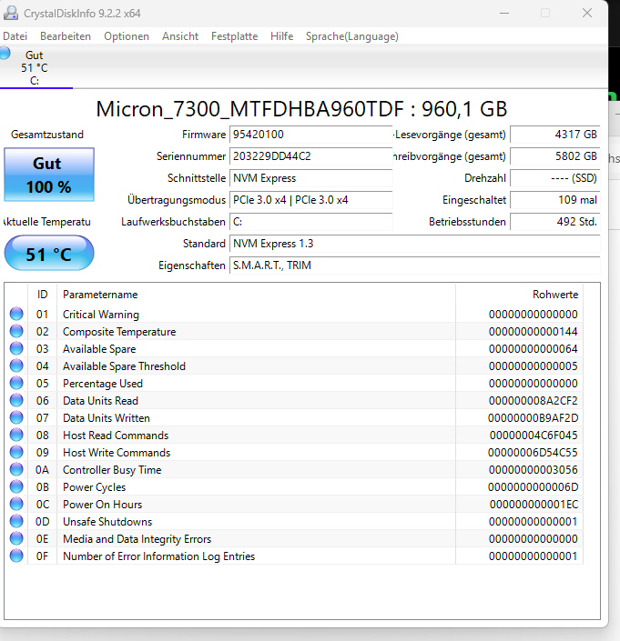Click the status orb for Media and Data Integrity Errors
Image resolution: width=620 pixels, height=641 pixels.
click(16, 538)
